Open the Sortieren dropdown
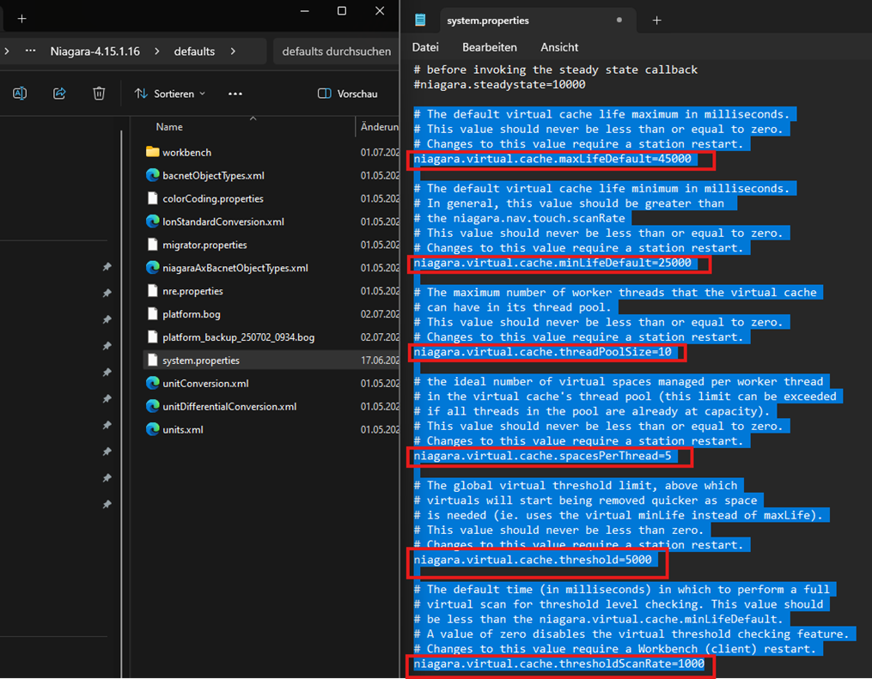The image size is (872, 679). (x=169, y=94)
